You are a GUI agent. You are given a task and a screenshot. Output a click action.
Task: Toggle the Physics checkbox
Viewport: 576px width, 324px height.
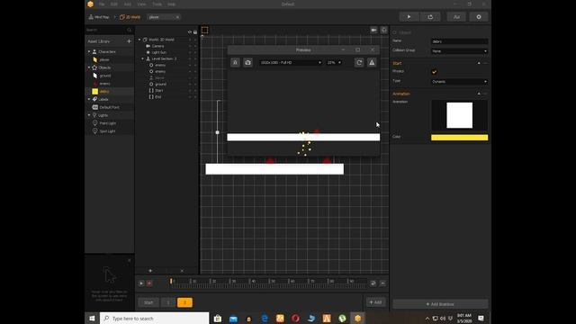pyautogui.click(x=434, y=72)
